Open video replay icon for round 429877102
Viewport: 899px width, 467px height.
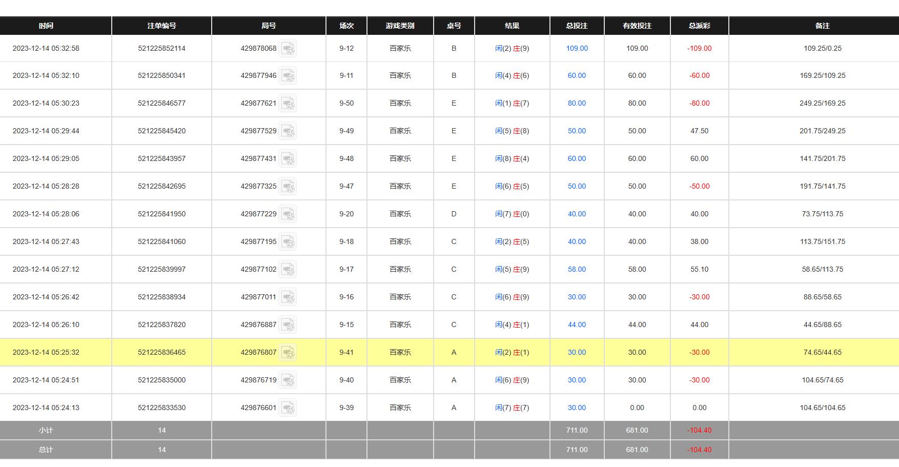(x=288, y=269)
